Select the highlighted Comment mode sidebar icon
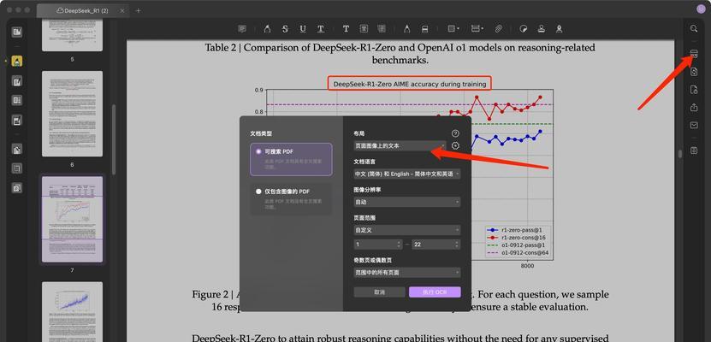 tap(17, 62)
